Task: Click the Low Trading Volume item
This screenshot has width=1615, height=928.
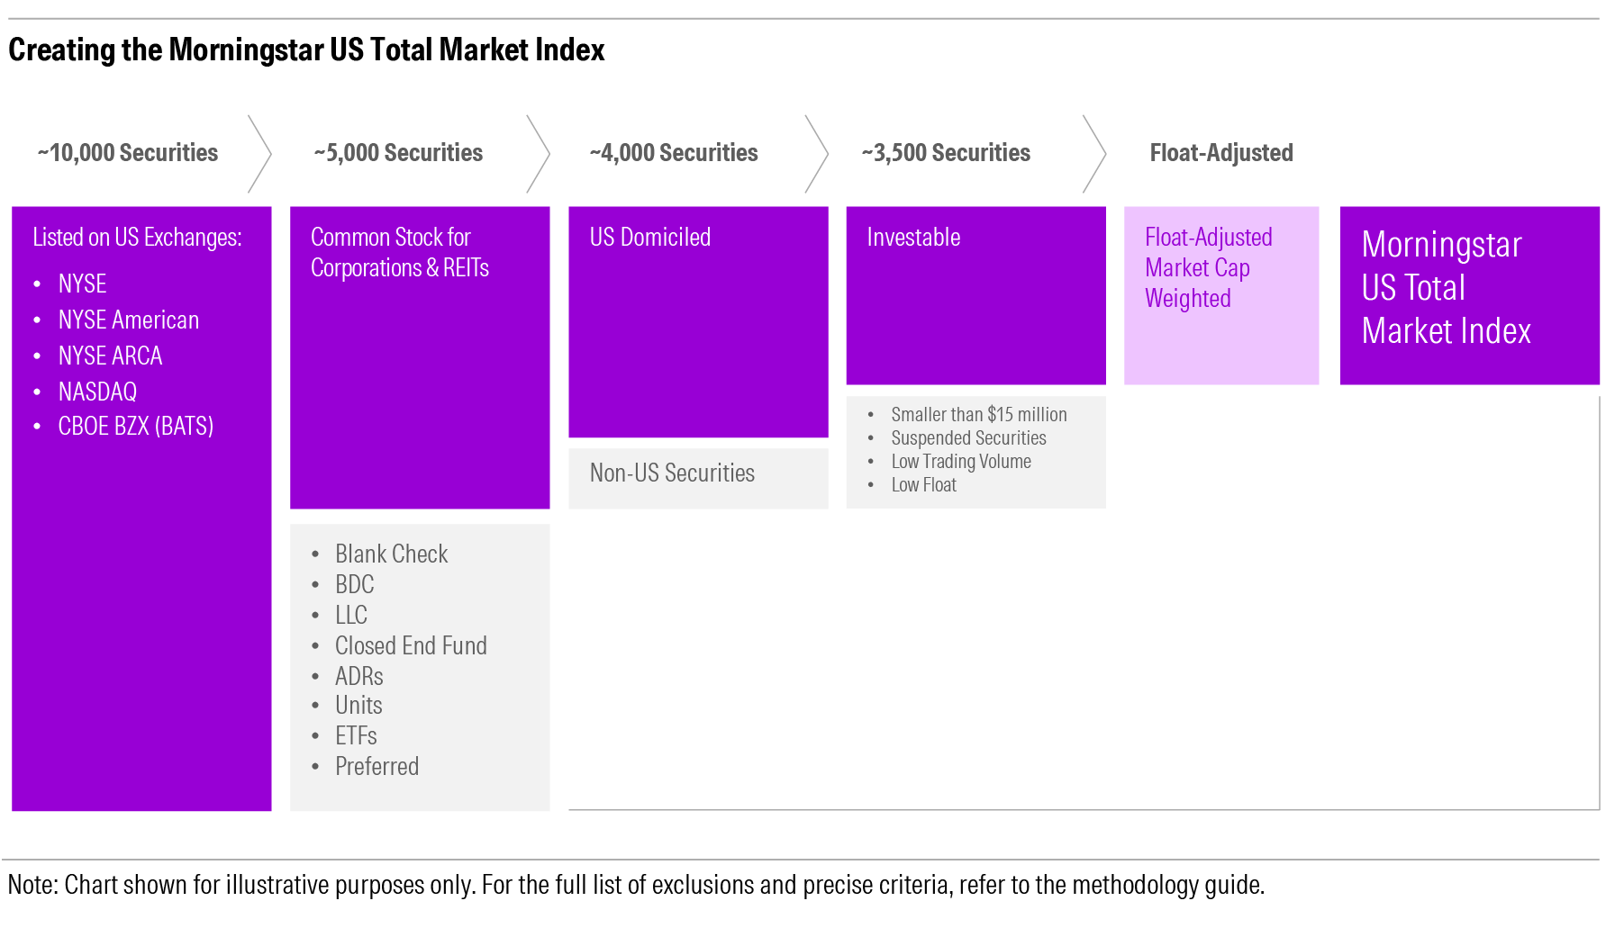Action: pyautogui.click(x=961, y=461)
